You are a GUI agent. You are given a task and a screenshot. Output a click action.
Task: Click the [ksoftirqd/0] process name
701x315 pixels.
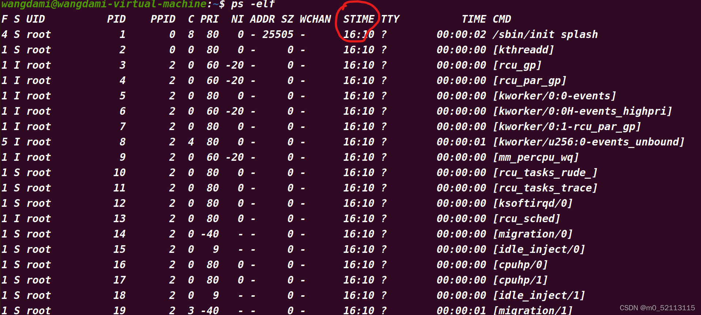tap(533, 203)
